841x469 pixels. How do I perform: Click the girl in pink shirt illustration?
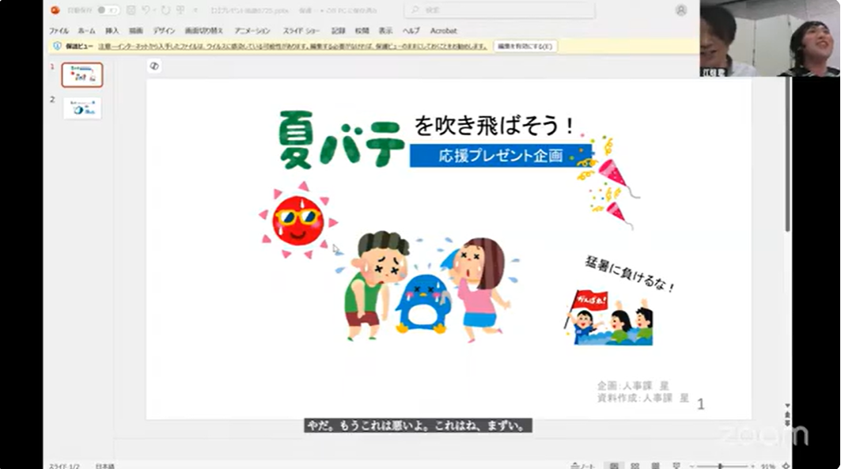478,289
